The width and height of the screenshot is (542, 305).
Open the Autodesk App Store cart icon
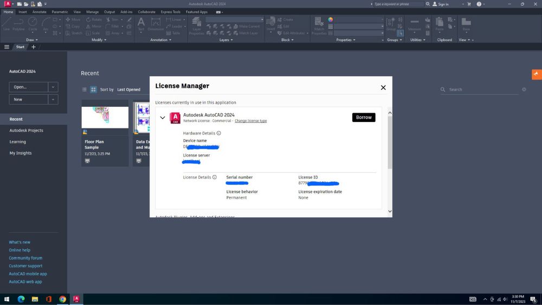(469, 4)
